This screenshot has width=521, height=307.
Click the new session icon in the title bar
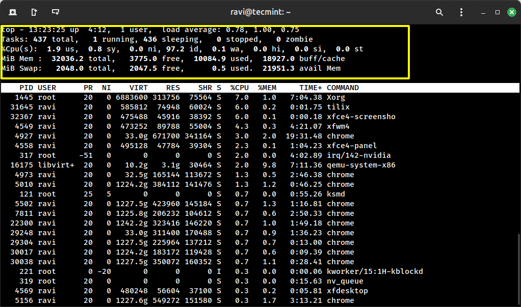pyautogui.click(x=13, y=12)
